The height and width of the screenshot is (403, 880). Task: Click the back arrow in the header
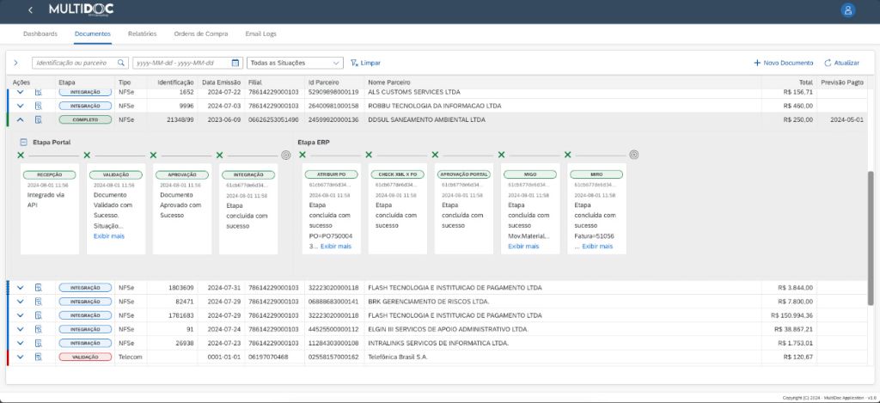31,10
